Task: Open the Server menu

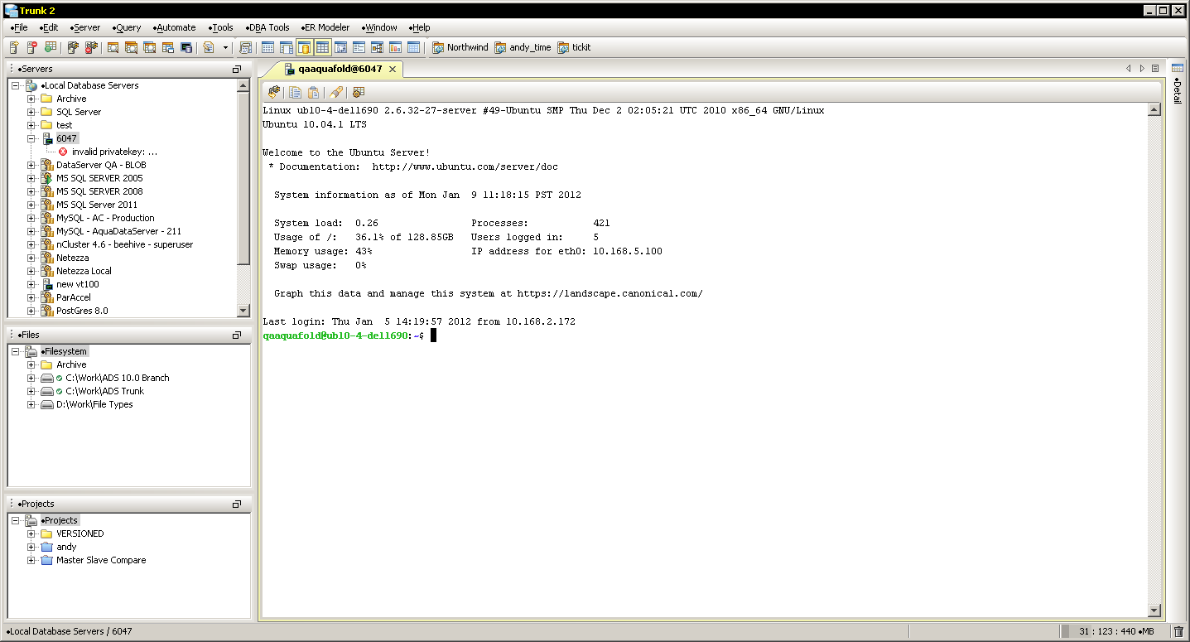Action: pyautogui.click(x=84, y=27)
